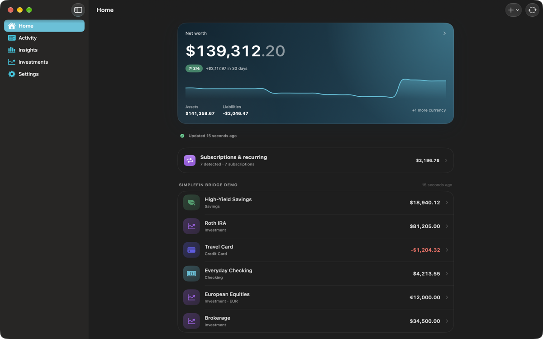The image size is (543, 339).
Task: Open the Everyday Checking account
Action: click(315, 273)
